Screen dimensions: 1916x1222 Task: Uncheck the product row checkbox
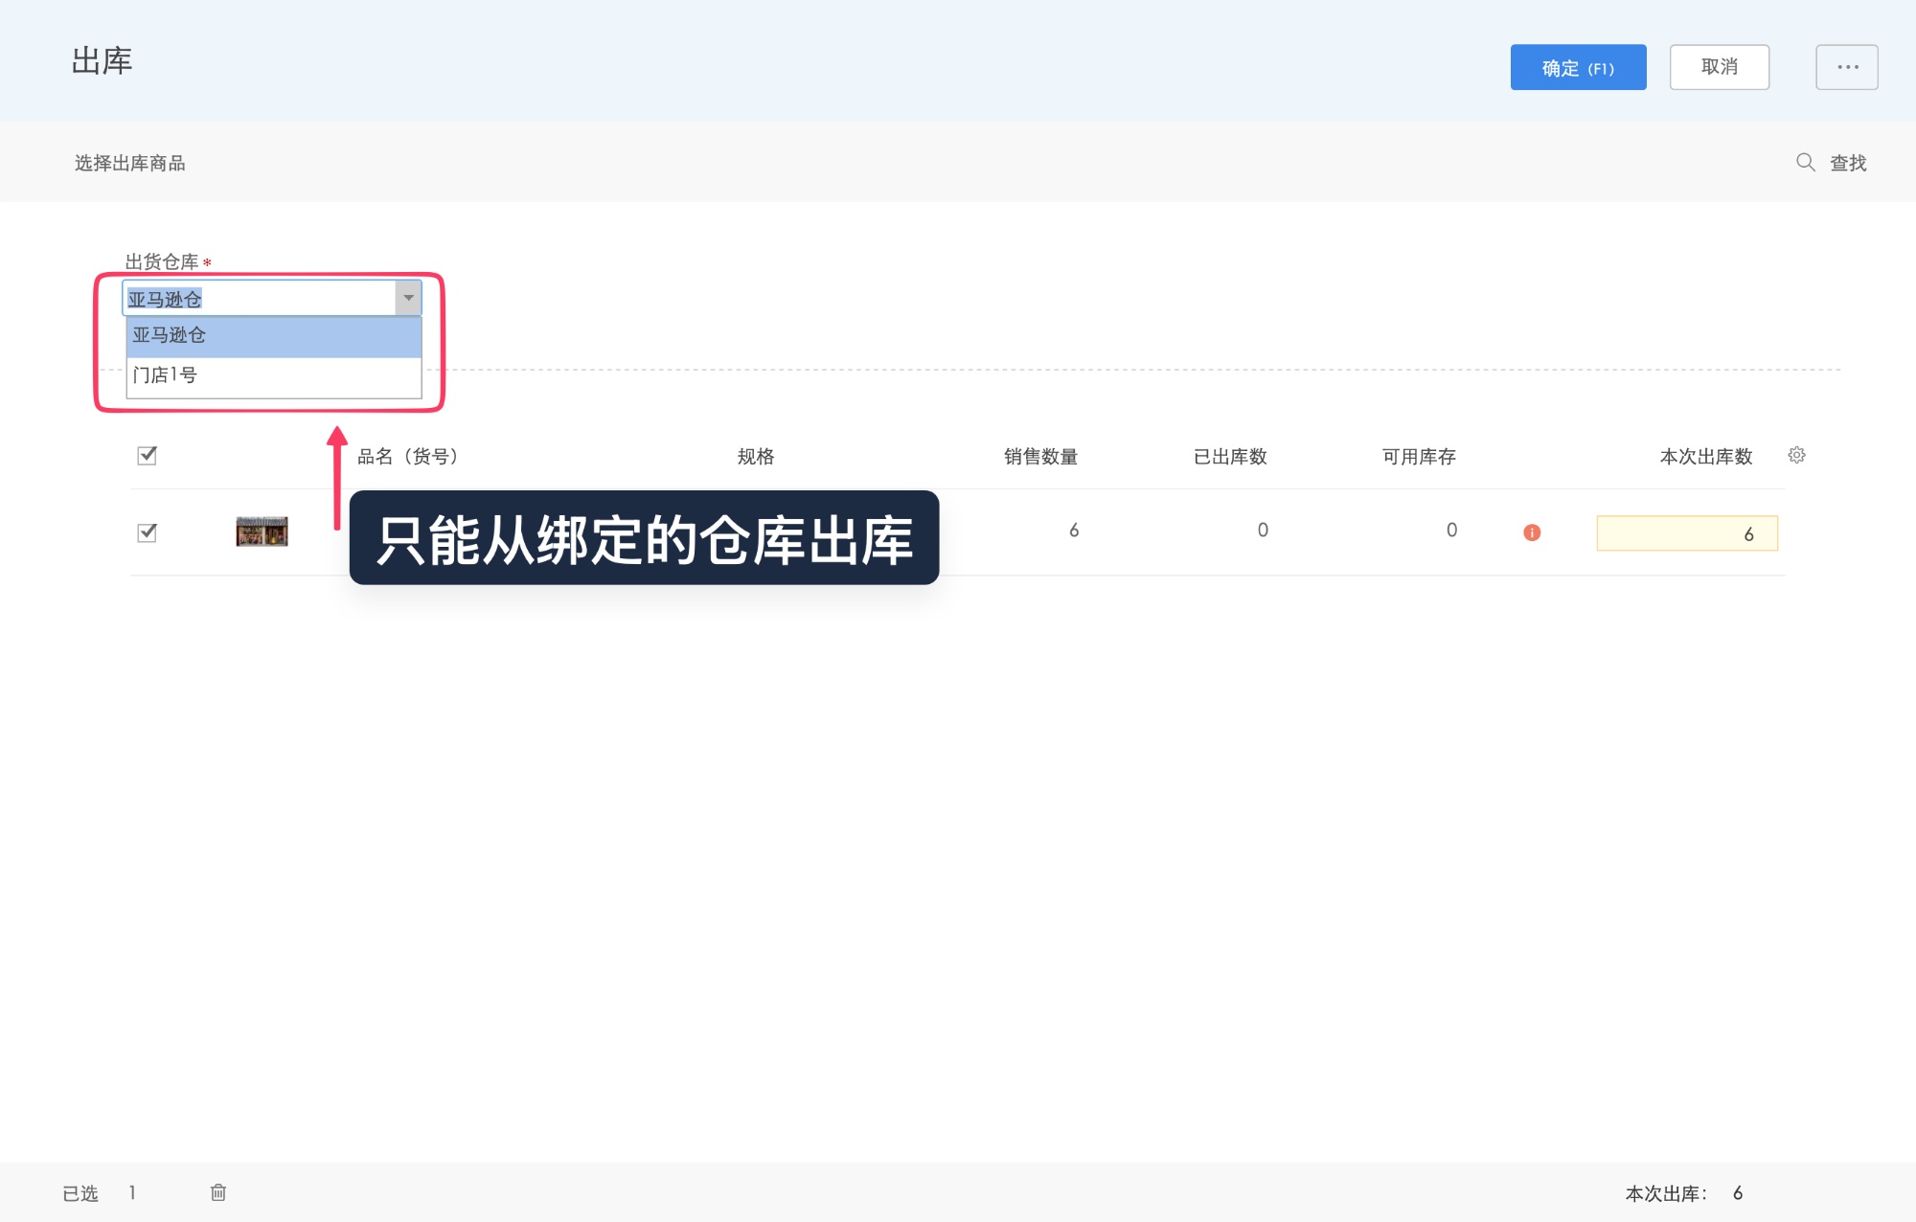pos(146,532)
